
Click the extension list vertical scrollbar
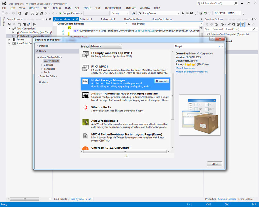point(172,96)
